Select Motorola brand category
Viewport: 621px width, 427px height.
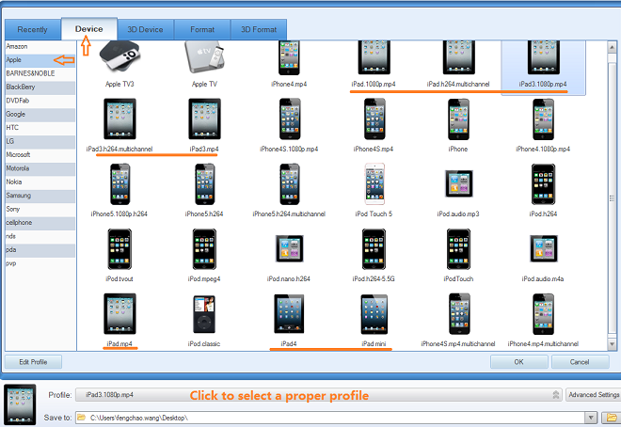coord(40,168)
